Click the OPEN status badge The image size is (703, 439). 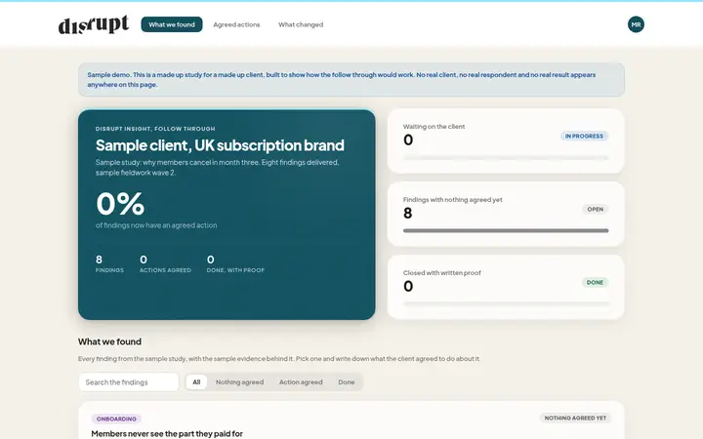coord(595,209)
